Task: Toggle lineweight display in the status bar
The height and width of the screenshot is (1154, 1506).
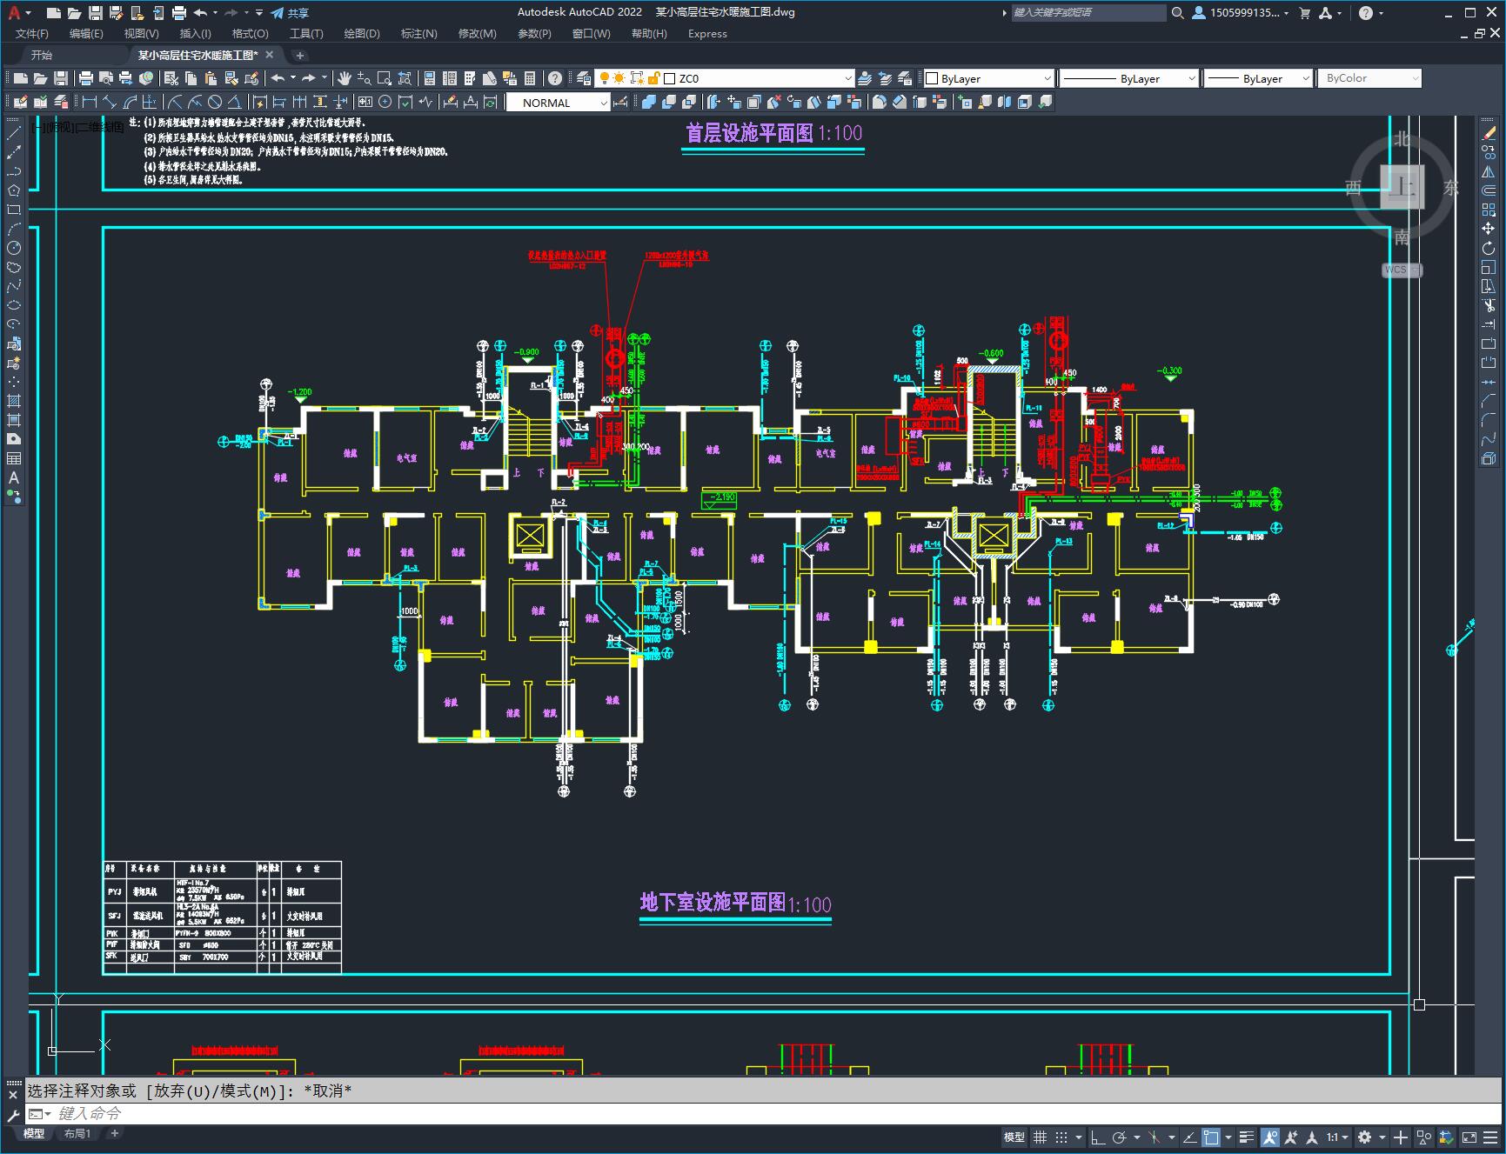Action: click(1247, 1137)
